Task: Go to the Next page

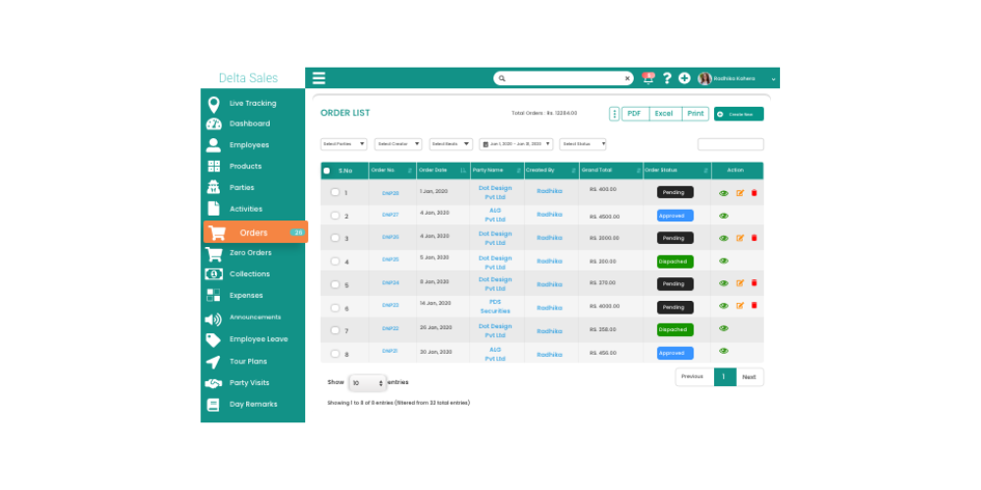Action: click(749, 377)
